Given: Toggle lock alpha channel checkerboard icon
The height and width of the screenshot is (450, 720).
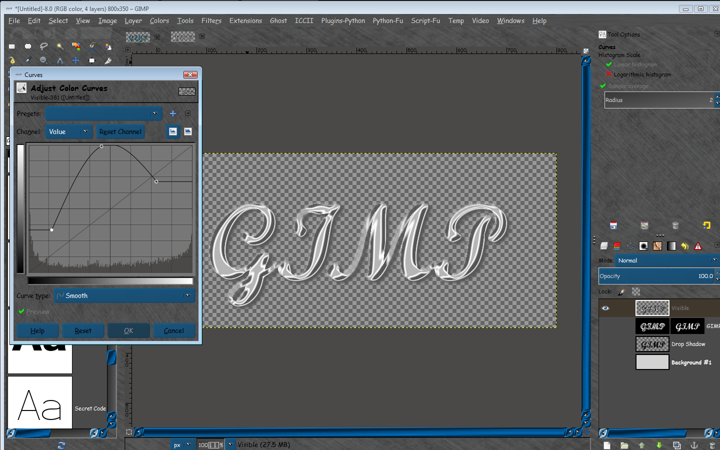Looking at the screenshot, I should [636, 291].
